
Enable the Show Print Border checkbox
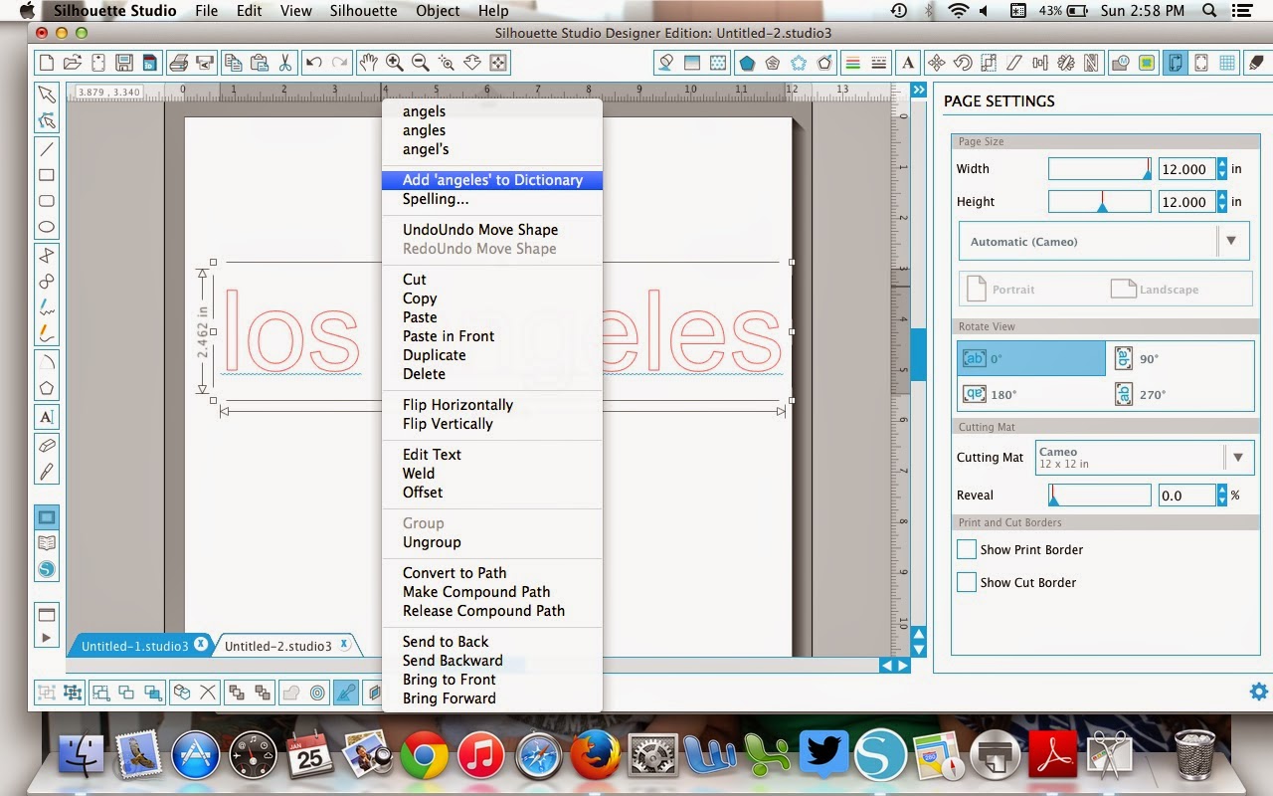coord(966,549)
